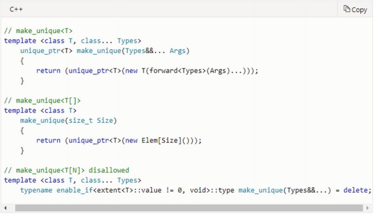Click the first comment '// make_unique<T>'
Image resolution: width=374 pixels, height=214 pixels.
(x=38, y=31)
